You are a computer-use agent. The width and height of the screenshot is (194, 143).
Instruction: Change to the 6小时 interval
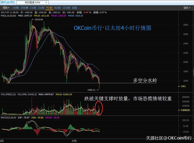click(57, 8)
